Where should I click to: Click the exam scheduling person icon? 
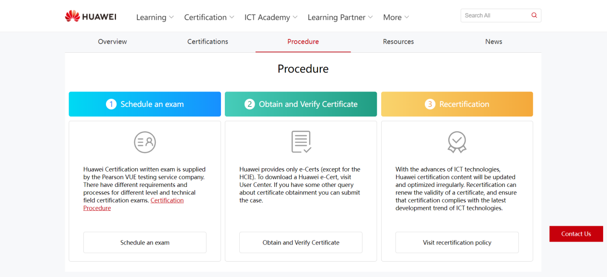(x=145, y=142)
